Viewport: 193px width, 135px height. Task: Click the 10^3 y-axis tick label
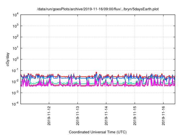15,26
